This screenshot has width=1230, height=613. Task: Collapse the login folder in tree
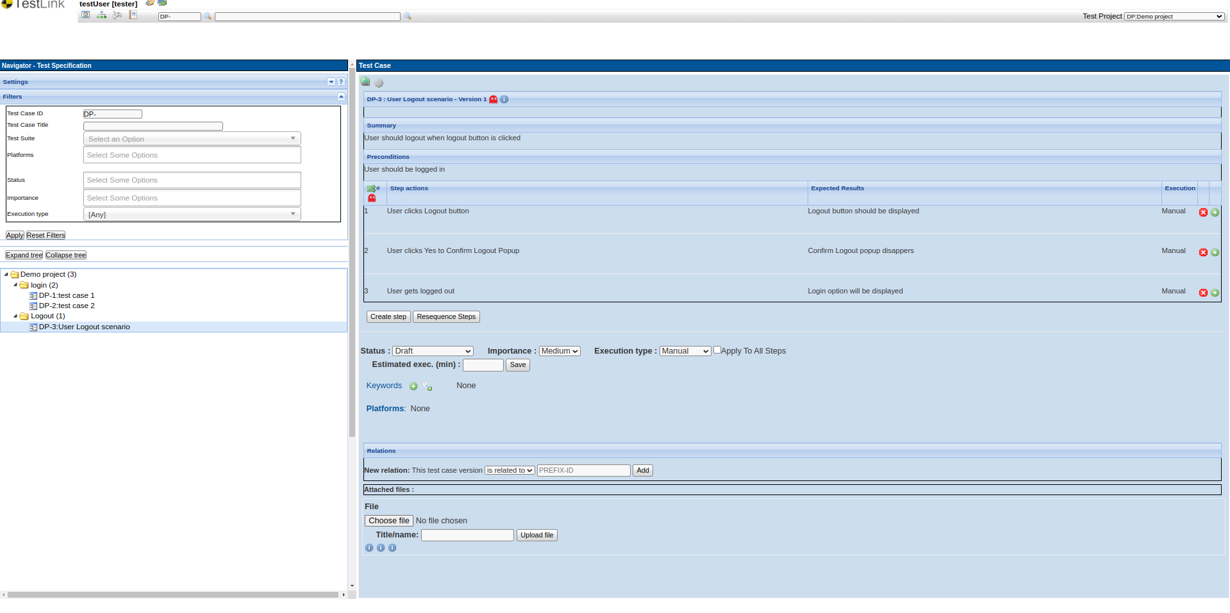pos(15,285)
